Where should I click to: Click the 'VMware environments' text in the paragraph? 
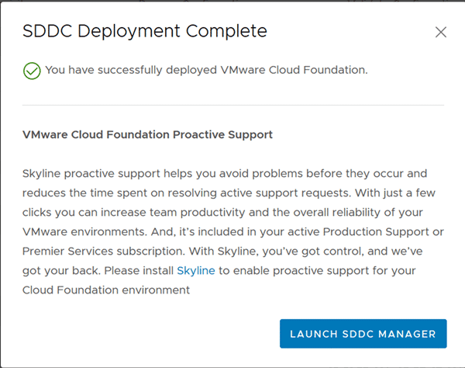(x=84, y=232)
